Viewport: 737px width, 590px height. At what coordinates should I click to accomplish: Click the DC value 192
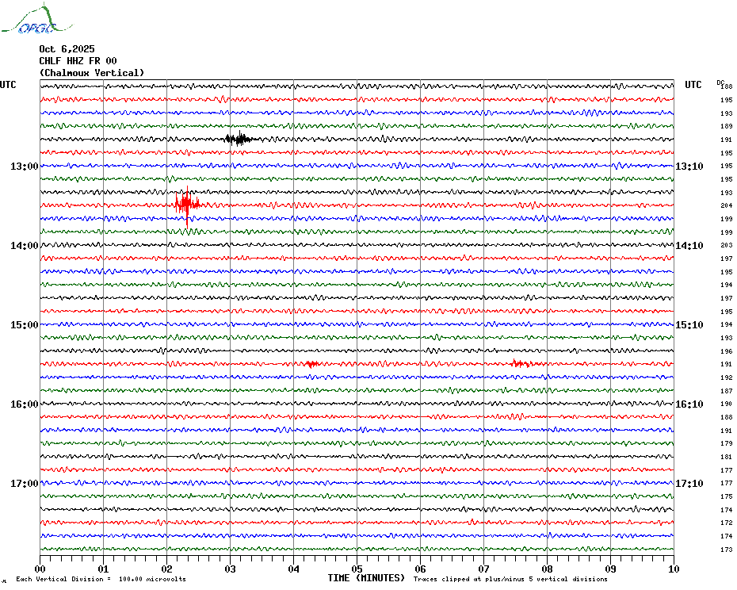click(727, 377)
